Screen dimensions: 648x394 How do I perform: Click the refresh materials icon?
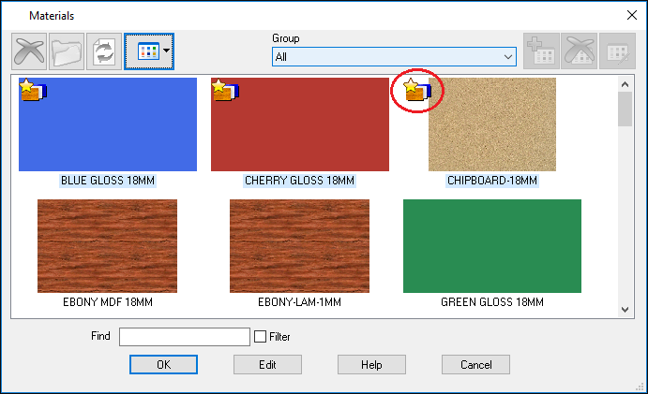click(x=104, y=51)
